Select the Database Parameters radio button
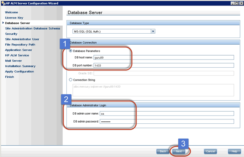This screenshot has height=157, width=244. coord(71,51)
